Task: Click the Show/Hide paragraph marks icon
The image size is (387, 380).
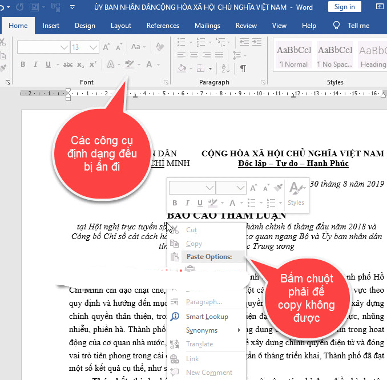Action: click(x=243, y=68)
